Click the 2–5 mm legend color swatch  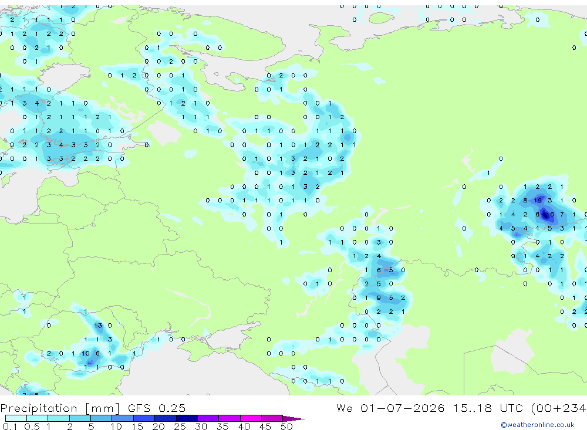pyautogui.click(x=80, y=418)
